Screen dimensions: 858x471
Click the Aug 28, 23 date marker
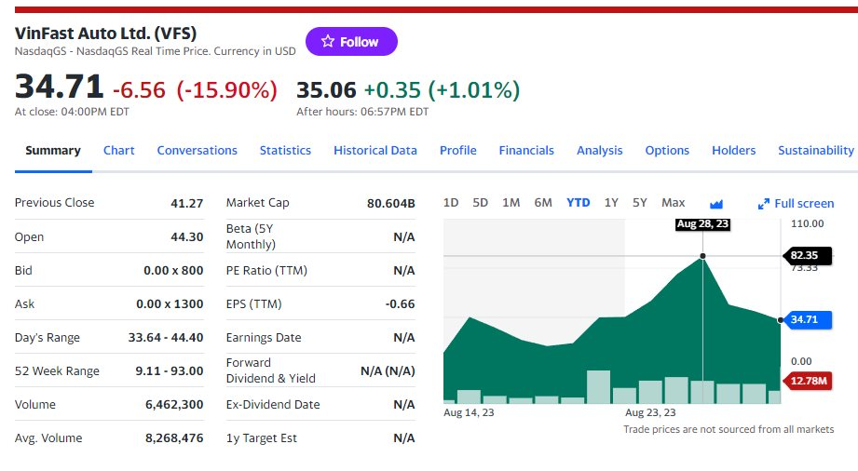click(702, 224)
